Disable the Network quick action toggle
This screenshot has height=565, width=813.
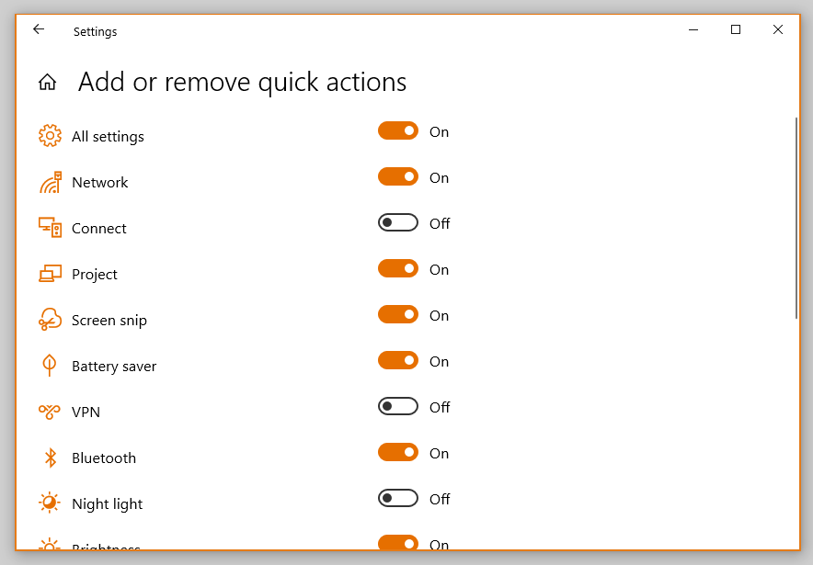tap(398, 177)
